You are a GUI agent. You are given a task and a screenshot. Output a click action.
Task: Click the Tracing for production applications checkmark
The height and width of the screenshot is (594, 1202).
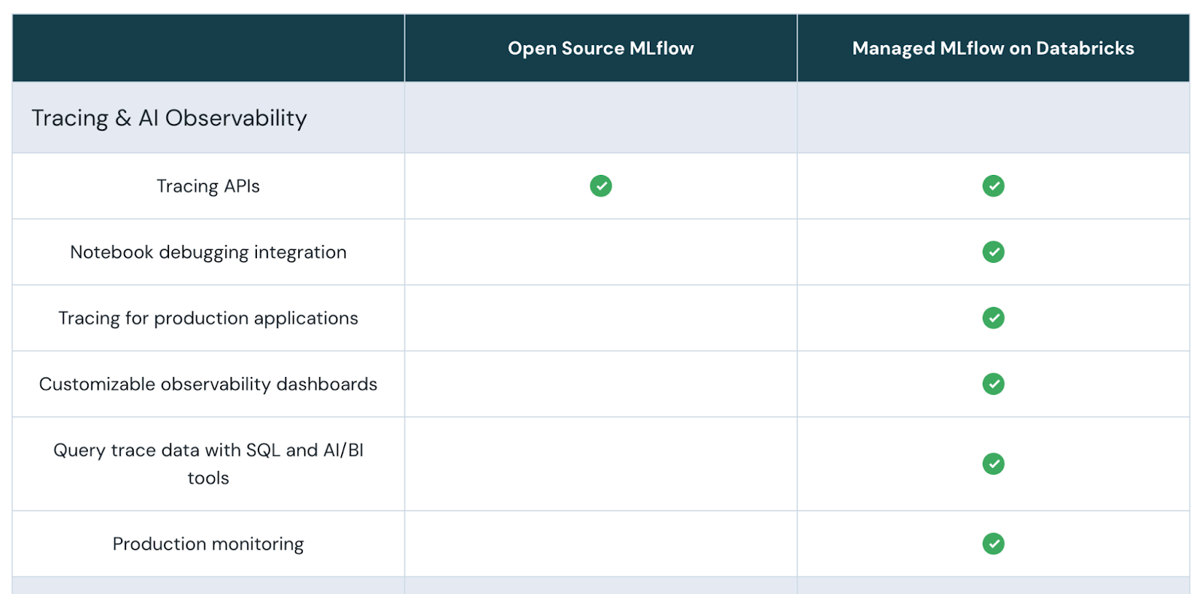click(x=992, y=318)
